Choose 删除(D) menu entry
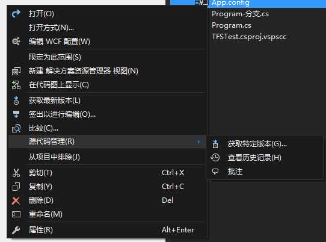This screenshot has height=242, width=326. coord(107,200)
